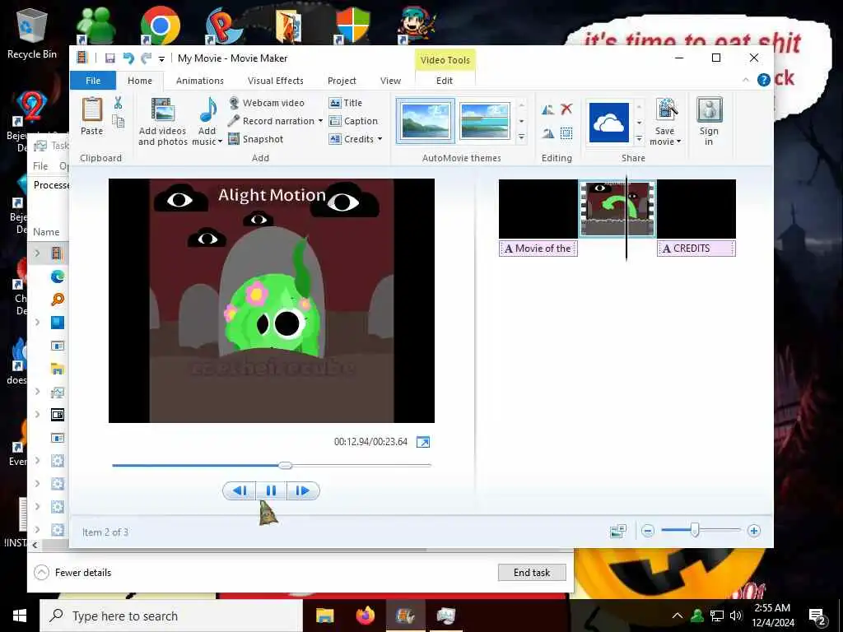Switch to the Project tab
This screenshot has width=843, height=632.
tap(342, 81)
